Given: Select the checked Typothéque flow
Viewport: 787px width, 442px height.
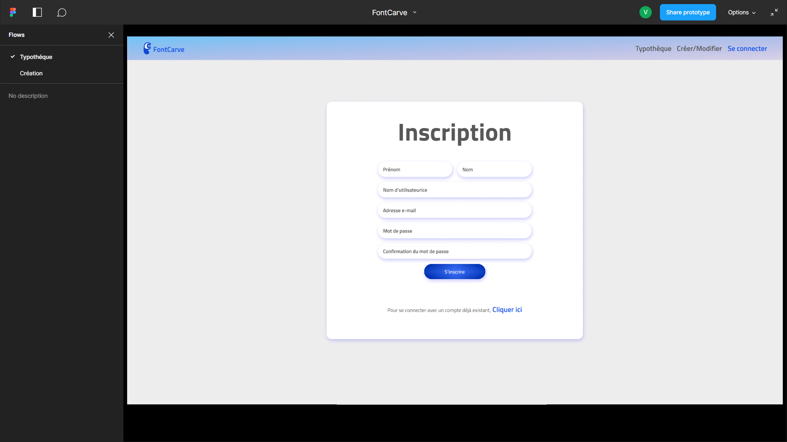Looking at the screenshot, I should tap(36, 57).
